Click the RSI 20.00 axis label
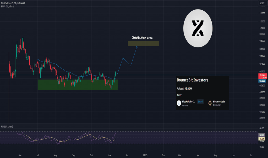Viewport: 268px width, 158px height. click(x=262, y=147)
